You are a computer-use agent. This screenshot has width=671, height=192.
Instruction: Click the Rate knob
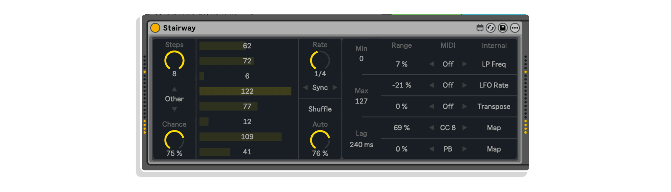(320, 61)
